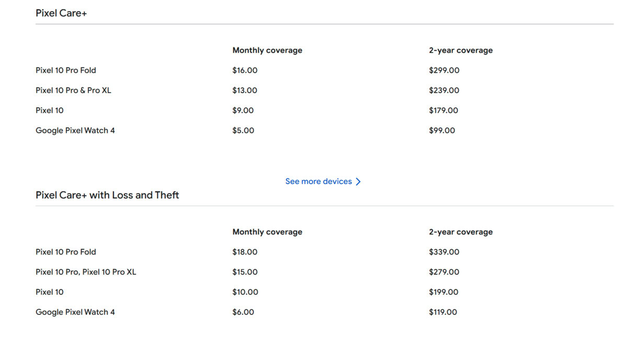Image resolution: width=627 pixels, height=338 pixels.
Task: Click the "See more devices" link
Action: coord(318,182)
